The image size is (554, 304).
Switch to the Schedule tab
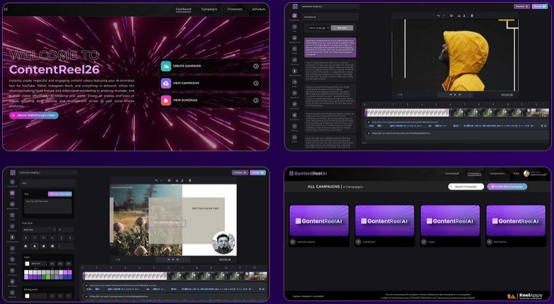coord(259,9)
